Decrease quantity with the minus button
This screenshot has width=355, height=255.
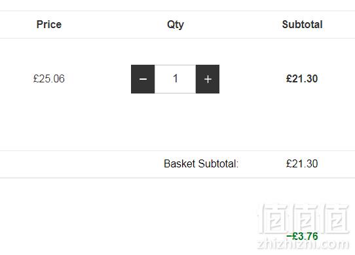143,79
